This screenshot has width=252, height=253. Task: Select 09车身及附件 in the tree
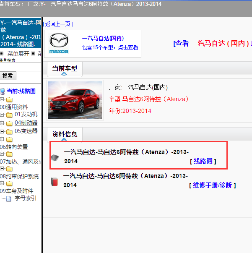pos(17,191)
